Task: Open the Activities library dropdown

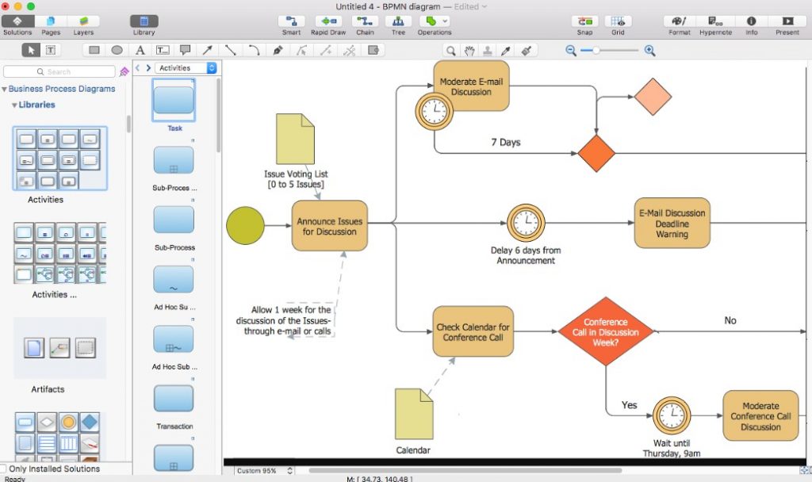Action: [x=186, y=68]
